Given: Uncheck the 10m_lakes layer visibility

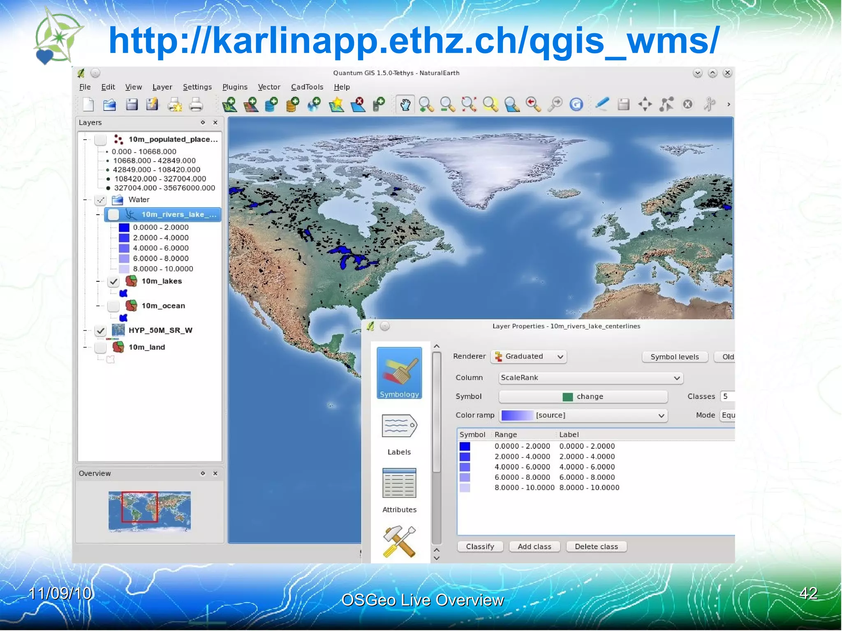Looking at the screenshot, I should tap(113, 281).
